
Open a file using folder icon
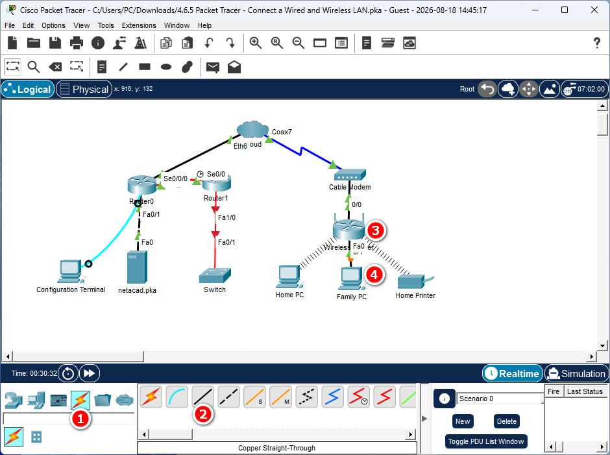click(34, 43)
